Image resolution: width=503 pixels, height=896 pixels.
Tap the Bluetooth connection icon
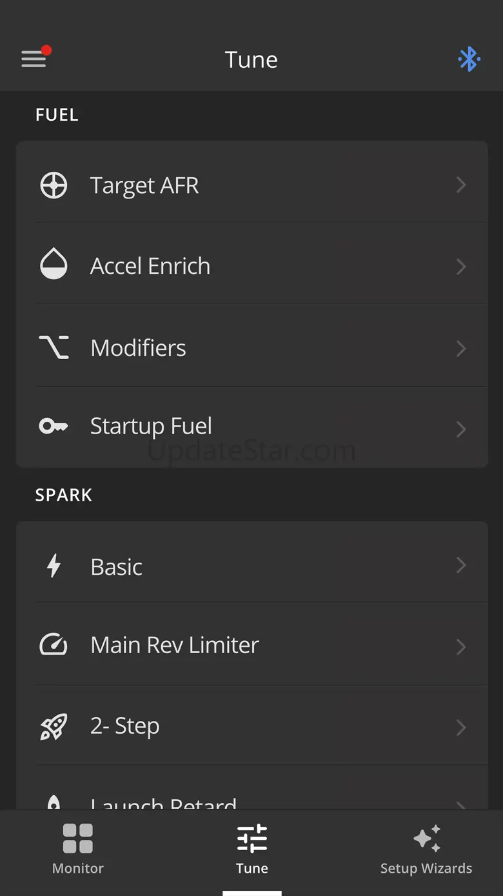pyautogui.click(x=469, y=59)
